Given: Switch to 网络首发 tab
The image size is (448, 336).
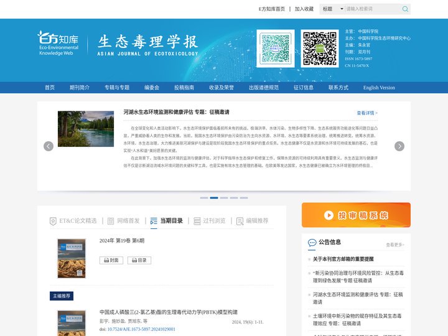Looking at the screenshot, I should pos(128,221).
